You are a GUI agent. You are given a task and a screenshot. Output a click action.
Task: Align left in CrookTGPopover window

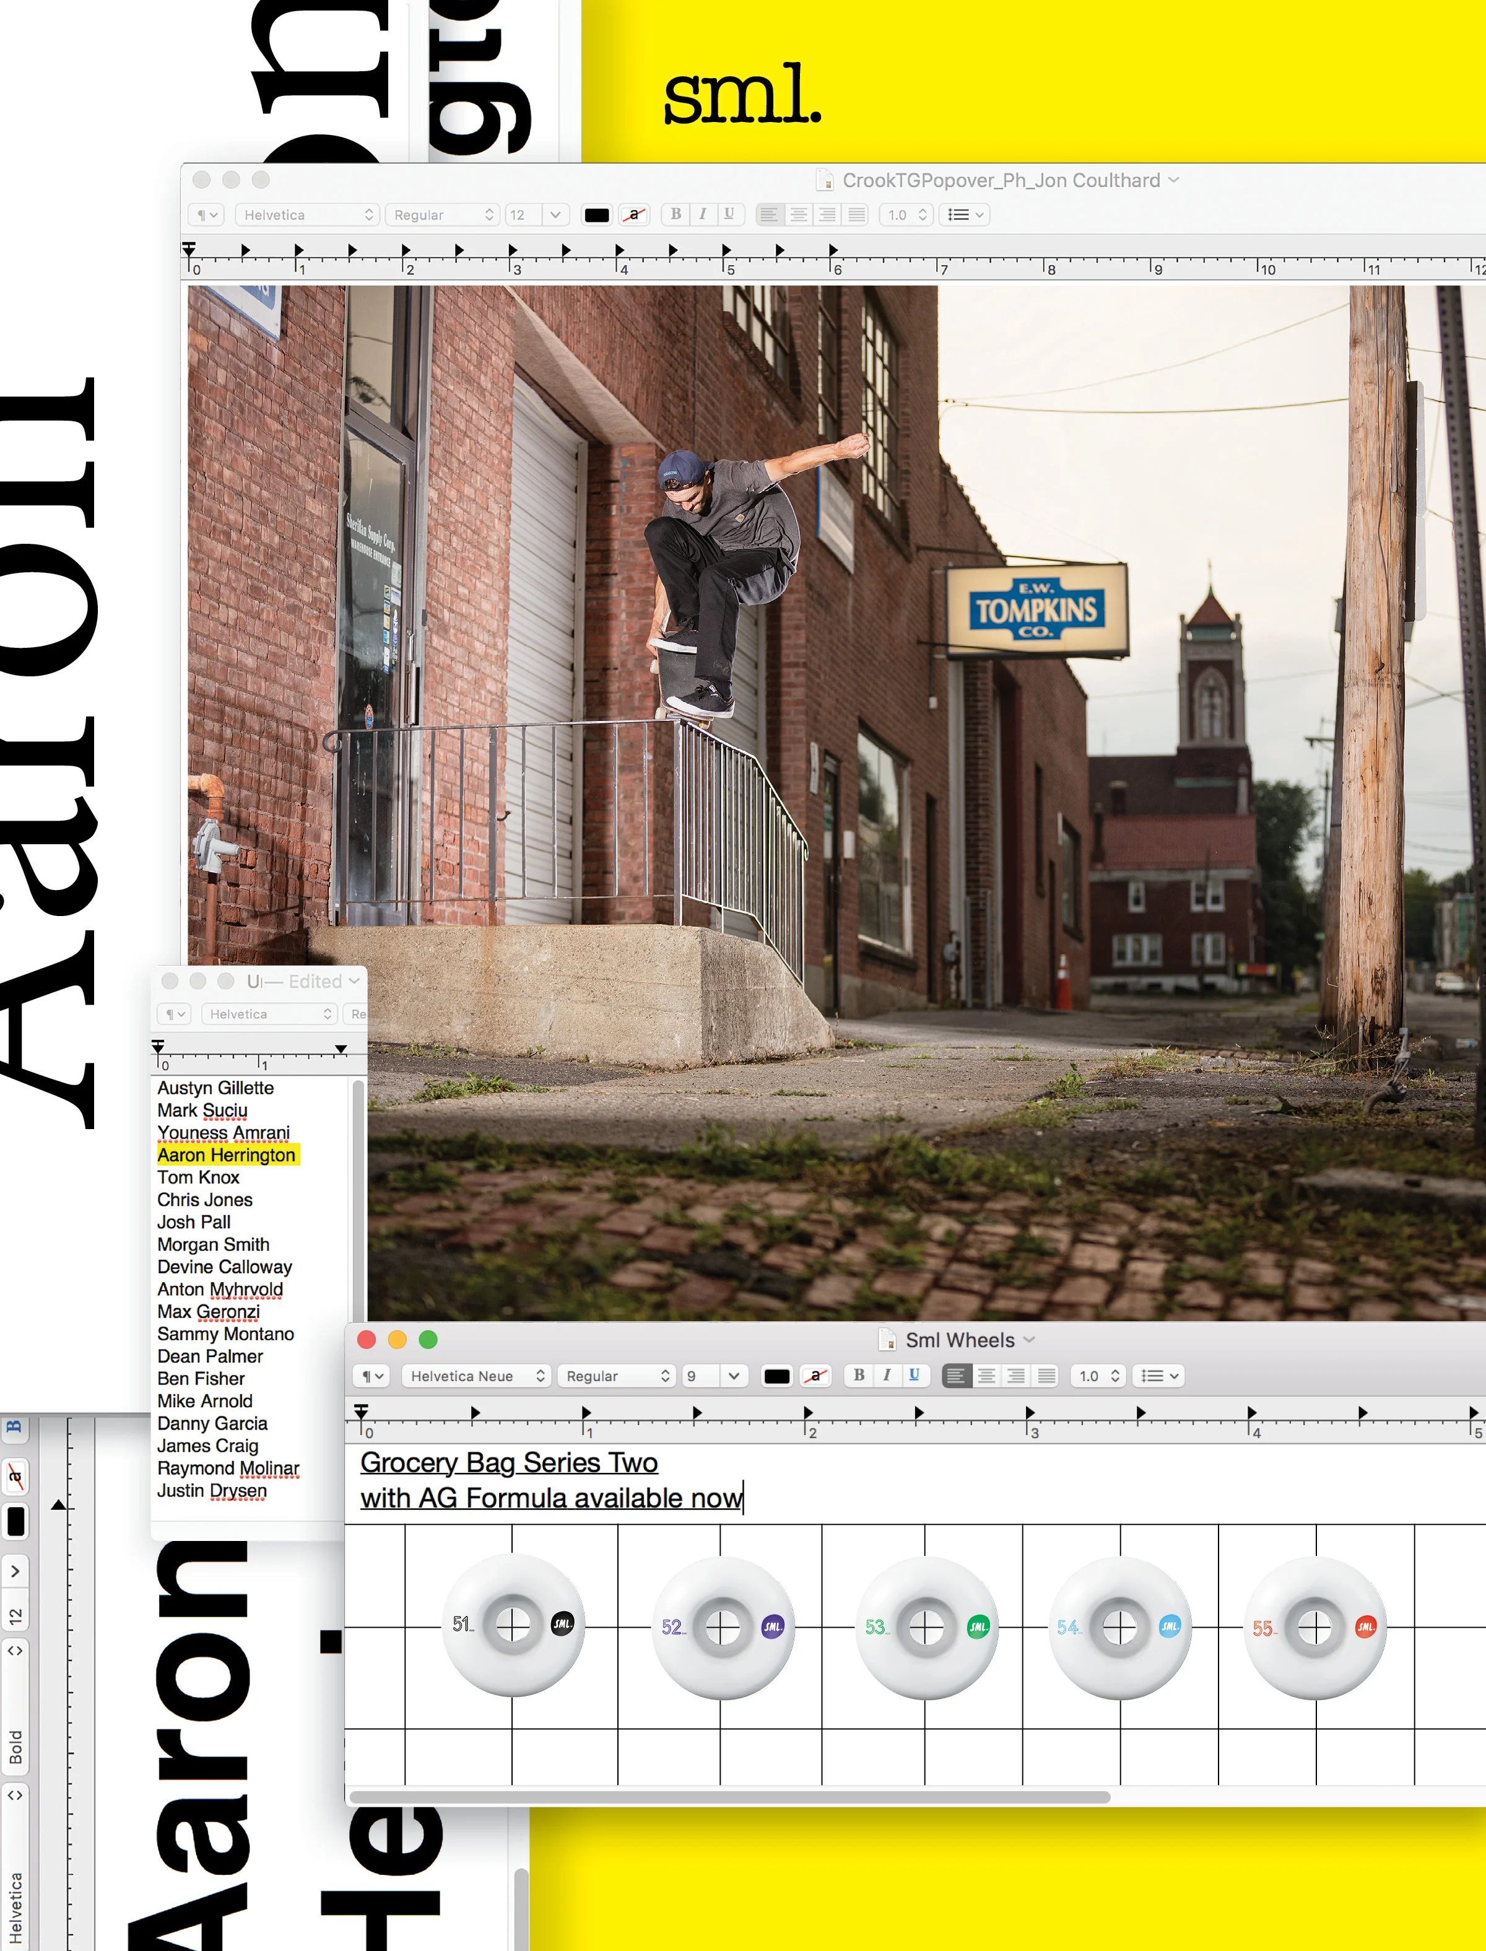[770, 214]
